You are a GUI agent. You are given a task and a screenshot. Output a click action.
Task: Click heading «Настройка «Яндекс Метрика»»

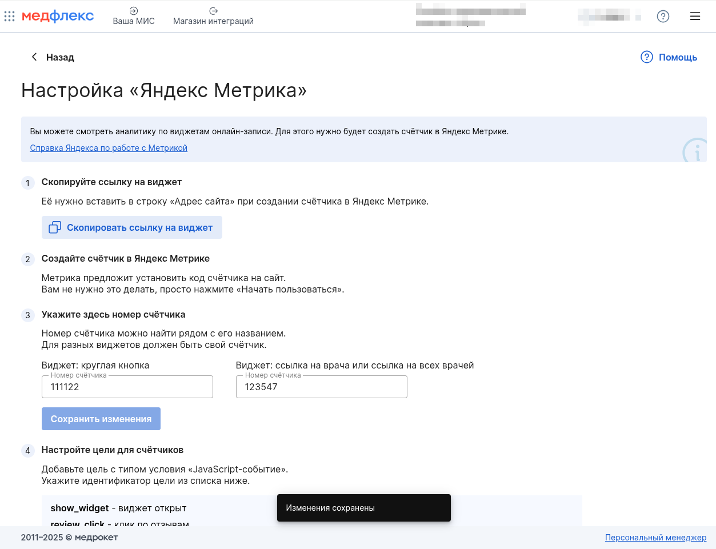(164, 90)
